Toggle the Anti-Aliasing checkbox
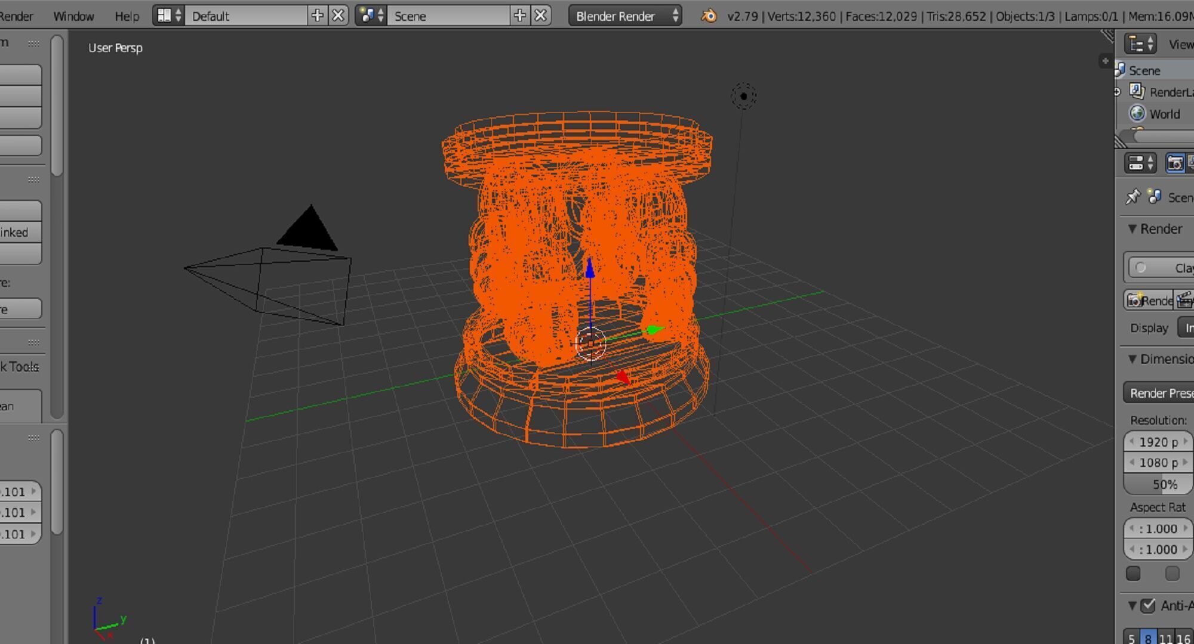Viewport: 1194px width, 644px height. coord(1147,605)
